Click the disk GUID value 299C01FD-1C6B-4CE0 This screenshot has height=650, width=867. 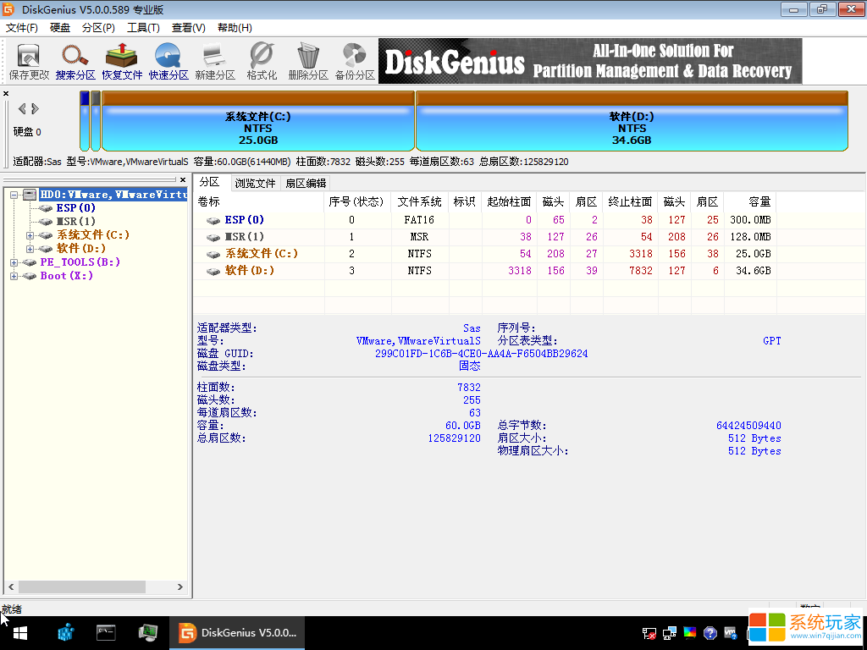(481, 354)
